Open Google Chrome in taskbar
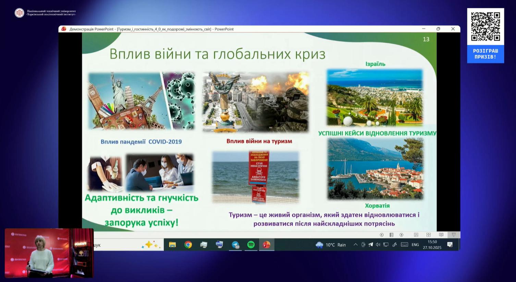 pos(188,245)
